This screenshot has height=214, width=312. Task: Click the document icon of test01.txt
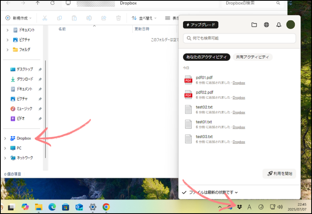[188, 124]
